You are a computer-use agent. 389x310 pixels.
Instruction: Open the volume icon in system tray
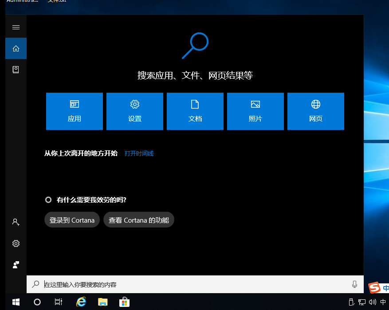372,302
